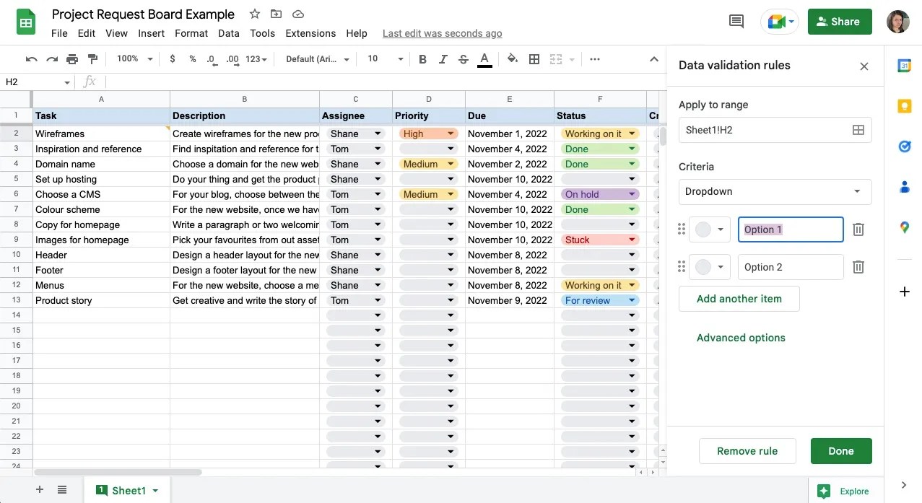Open the Google Calendar side panel
This screenshot has width=922, height=503.
tap(904, 65)
